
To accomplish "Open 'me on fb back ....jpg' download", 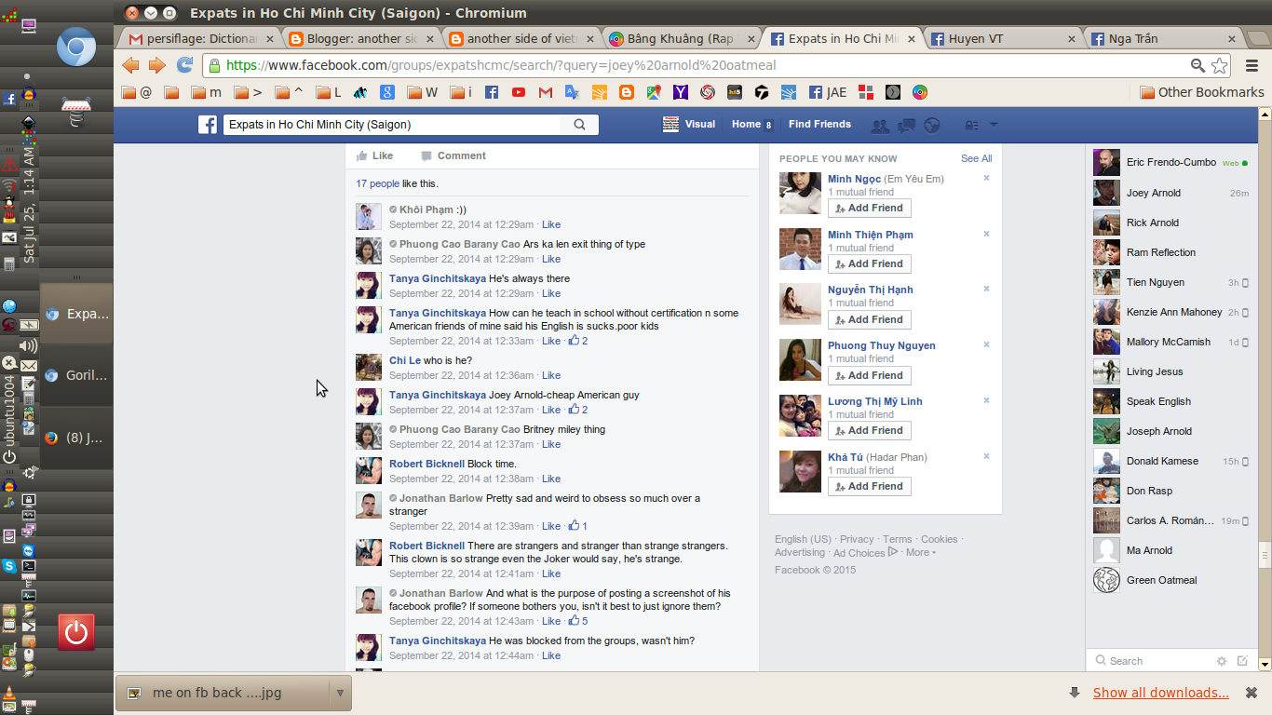I will [223, 693].
